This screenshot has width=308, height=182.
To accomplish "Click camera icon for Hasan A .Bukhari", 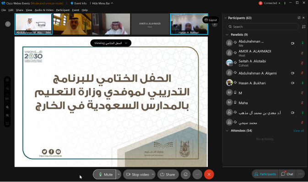I will coord(293,83).
